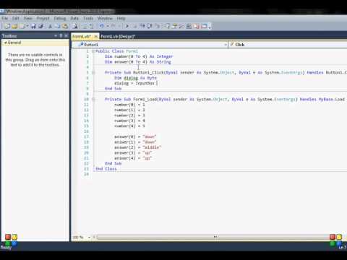The width and height of the screenshot is (347, 260).
Task: Click the Find toolbar icon
Action: click(x=75, y=26)
